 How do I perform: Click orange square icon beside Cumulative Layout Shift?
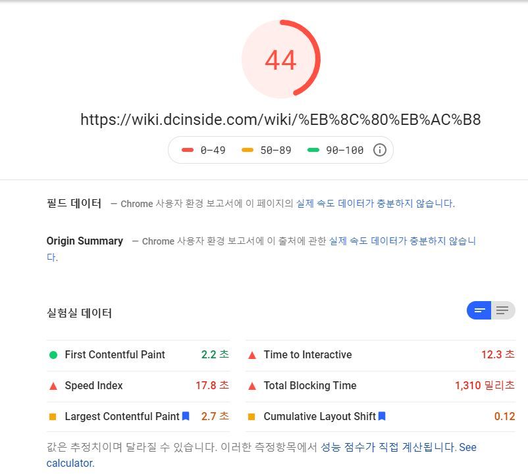[251, 417]
